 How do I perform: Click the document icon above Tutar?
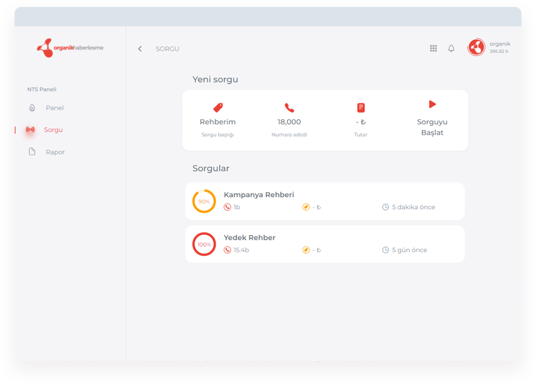pyautogui.click(x=361, y=108)
